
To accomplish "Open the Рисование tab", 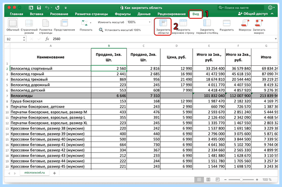I will [59, 14].
